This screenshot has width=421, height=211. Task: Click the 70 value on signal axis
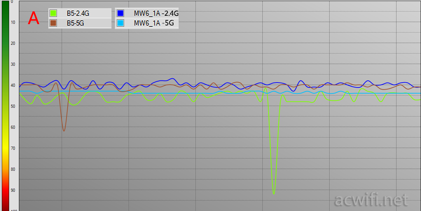[x=13, y=148]
